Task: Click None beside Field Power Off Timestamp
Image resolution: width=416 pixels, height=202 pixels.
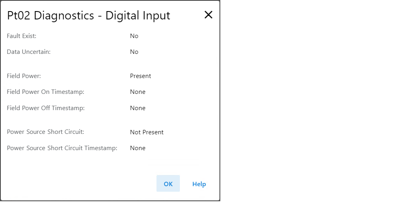Action: click(x=137, y=108)
